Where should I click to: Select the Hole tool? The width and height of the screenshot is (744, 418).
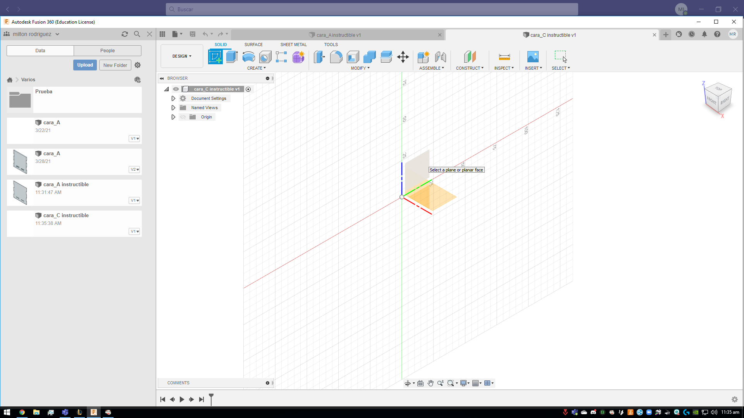265,57
